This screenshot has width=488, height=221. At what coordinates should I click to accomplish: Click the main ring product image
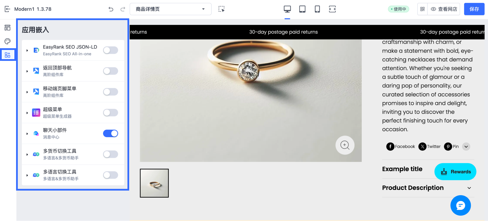pyautogui.click(x=251, y=100)
